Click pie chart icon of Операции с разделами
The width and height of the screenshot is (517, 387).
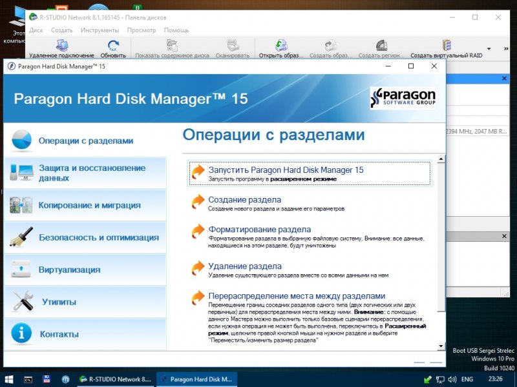point(21,140)
